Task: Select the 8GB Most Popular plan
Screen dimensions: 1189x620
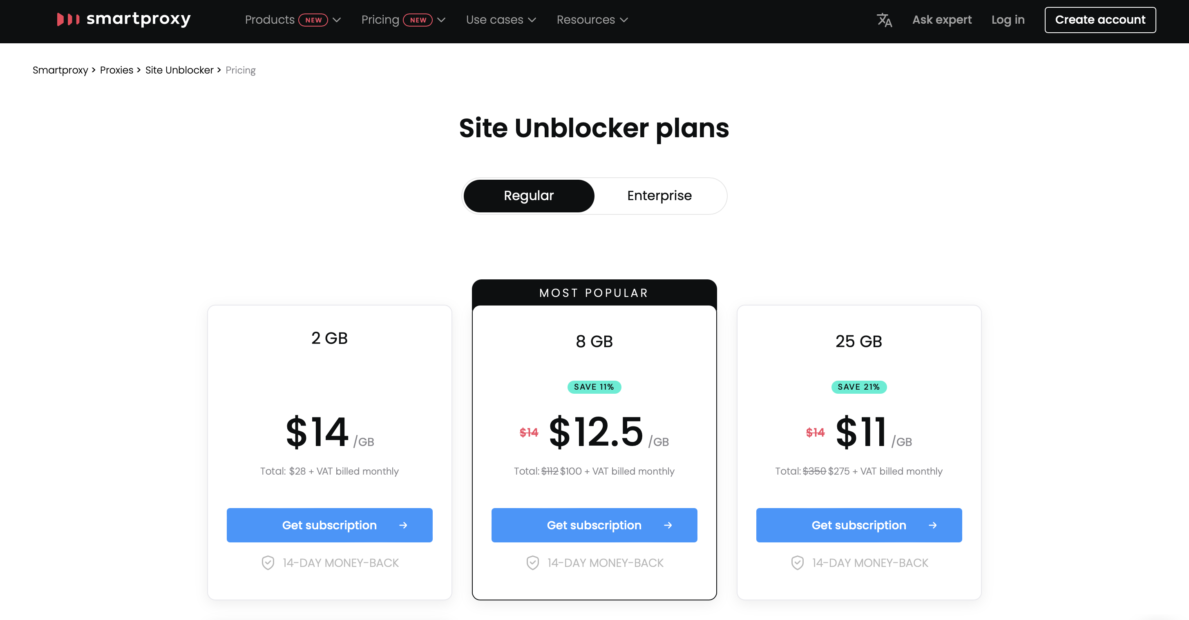Action: click(594, 525)
